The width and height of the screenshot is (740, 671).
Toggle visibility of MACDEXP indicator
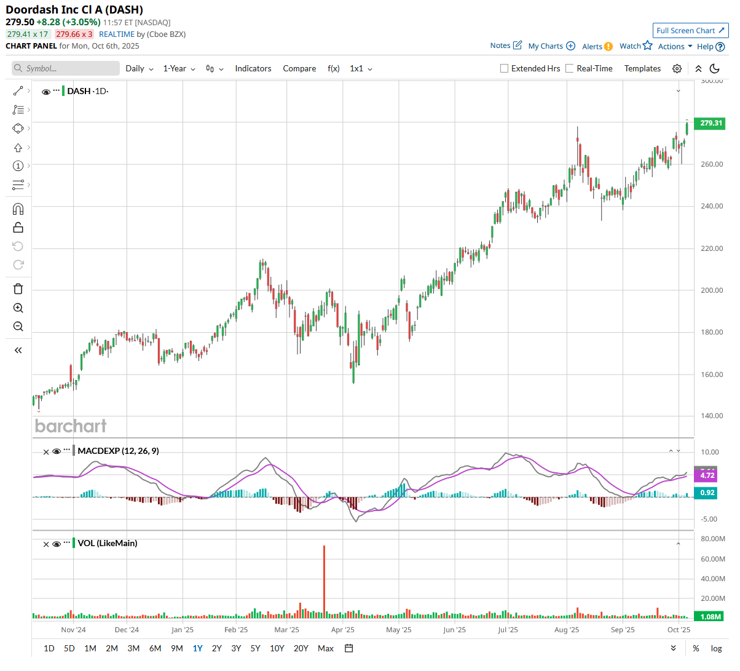point(57,451)
